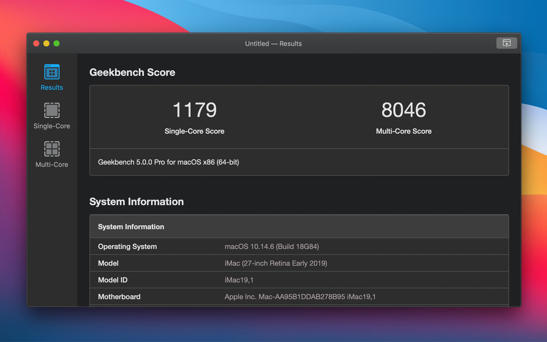547x342 pixels.
Task: Select the 'Multi-Core' sidebar label
Action: [x=52, y=165]
